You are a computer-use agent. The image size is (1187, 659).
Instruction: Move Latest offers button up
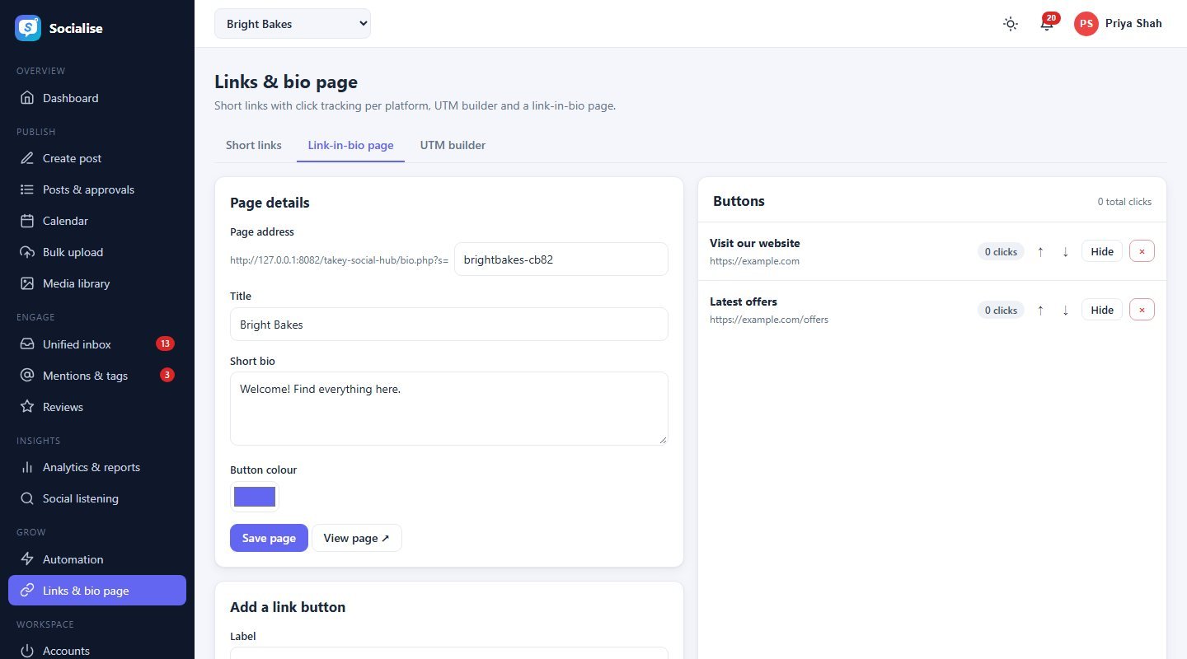[1040, 311]
